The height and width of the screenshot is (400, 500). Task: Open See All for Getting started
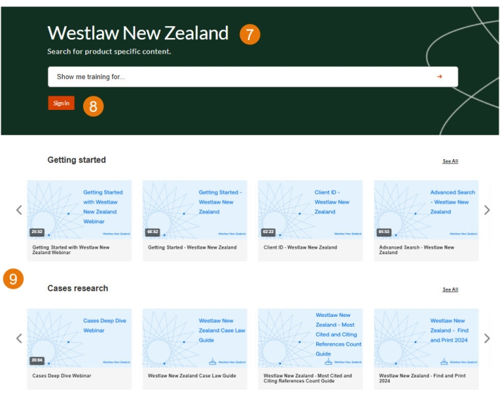450,161
